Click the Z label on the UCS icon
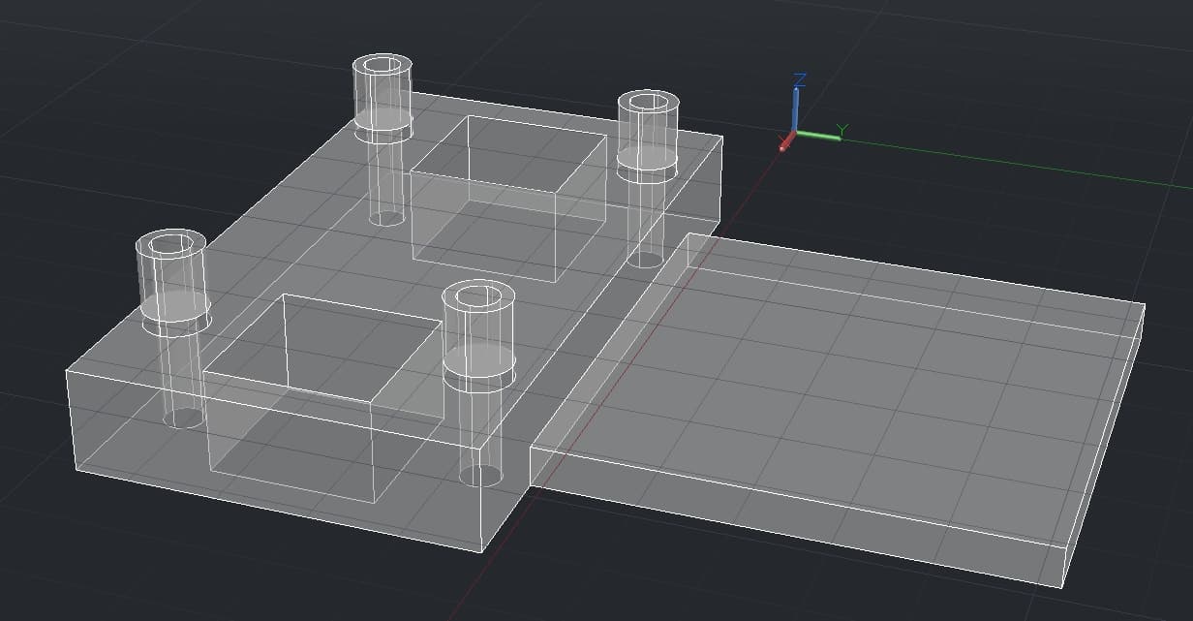 tap(800, 79)
